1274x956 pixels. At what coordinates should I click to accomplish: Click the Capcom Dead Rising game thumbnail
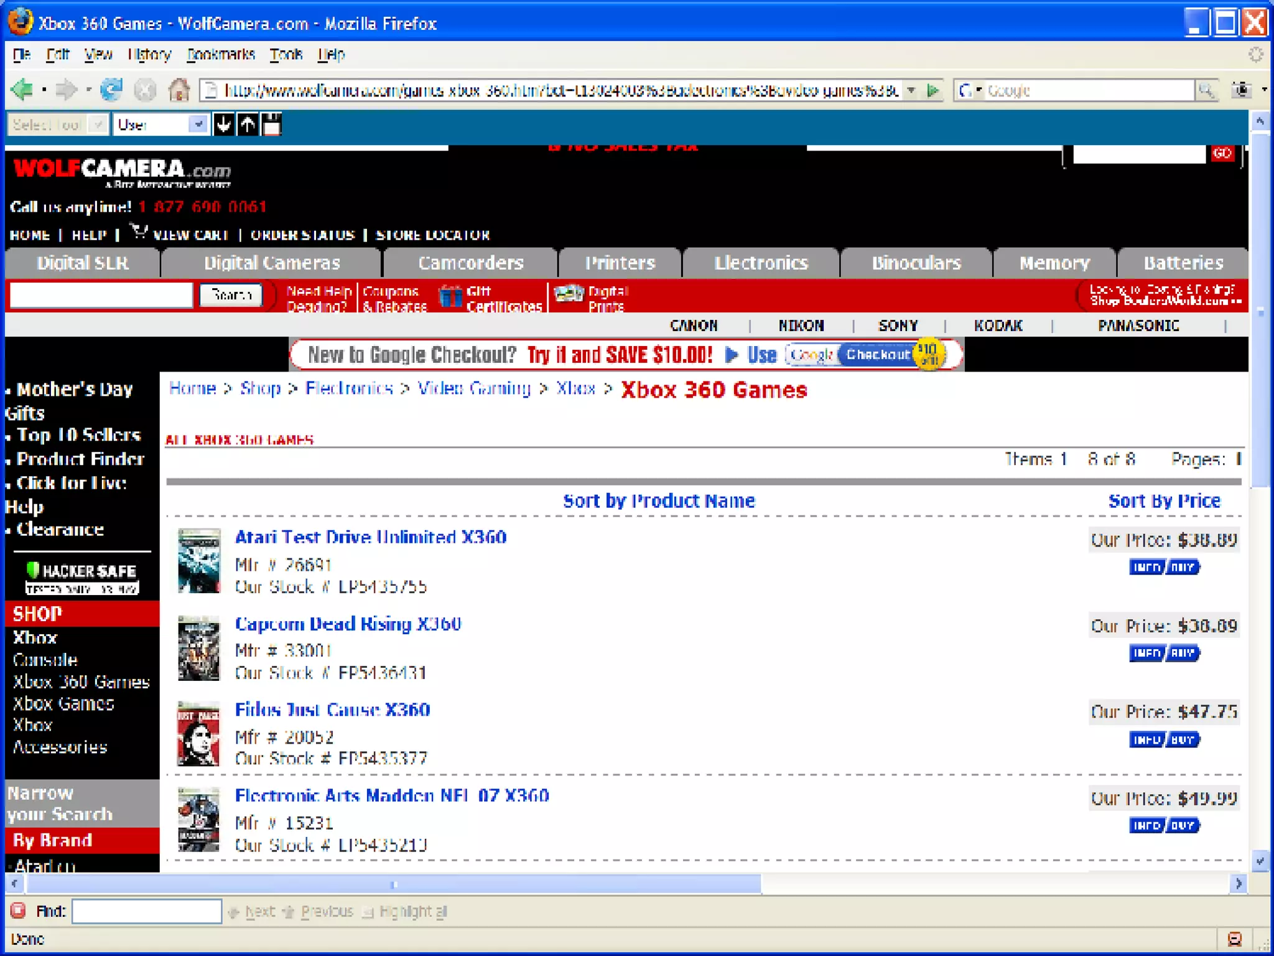(199, 648)
